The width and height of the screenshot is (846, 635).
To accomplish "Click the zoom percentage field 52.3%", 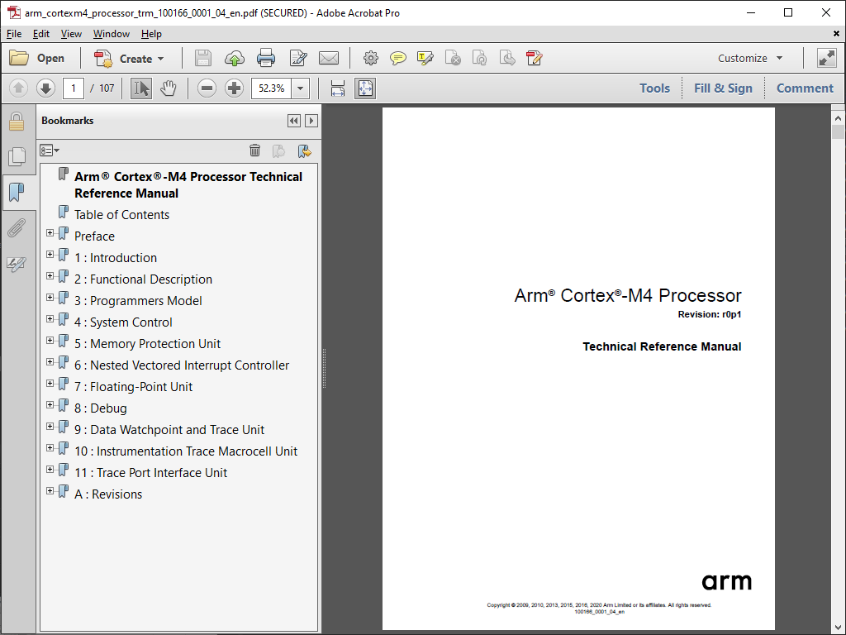I will click(x=271, y=88).
